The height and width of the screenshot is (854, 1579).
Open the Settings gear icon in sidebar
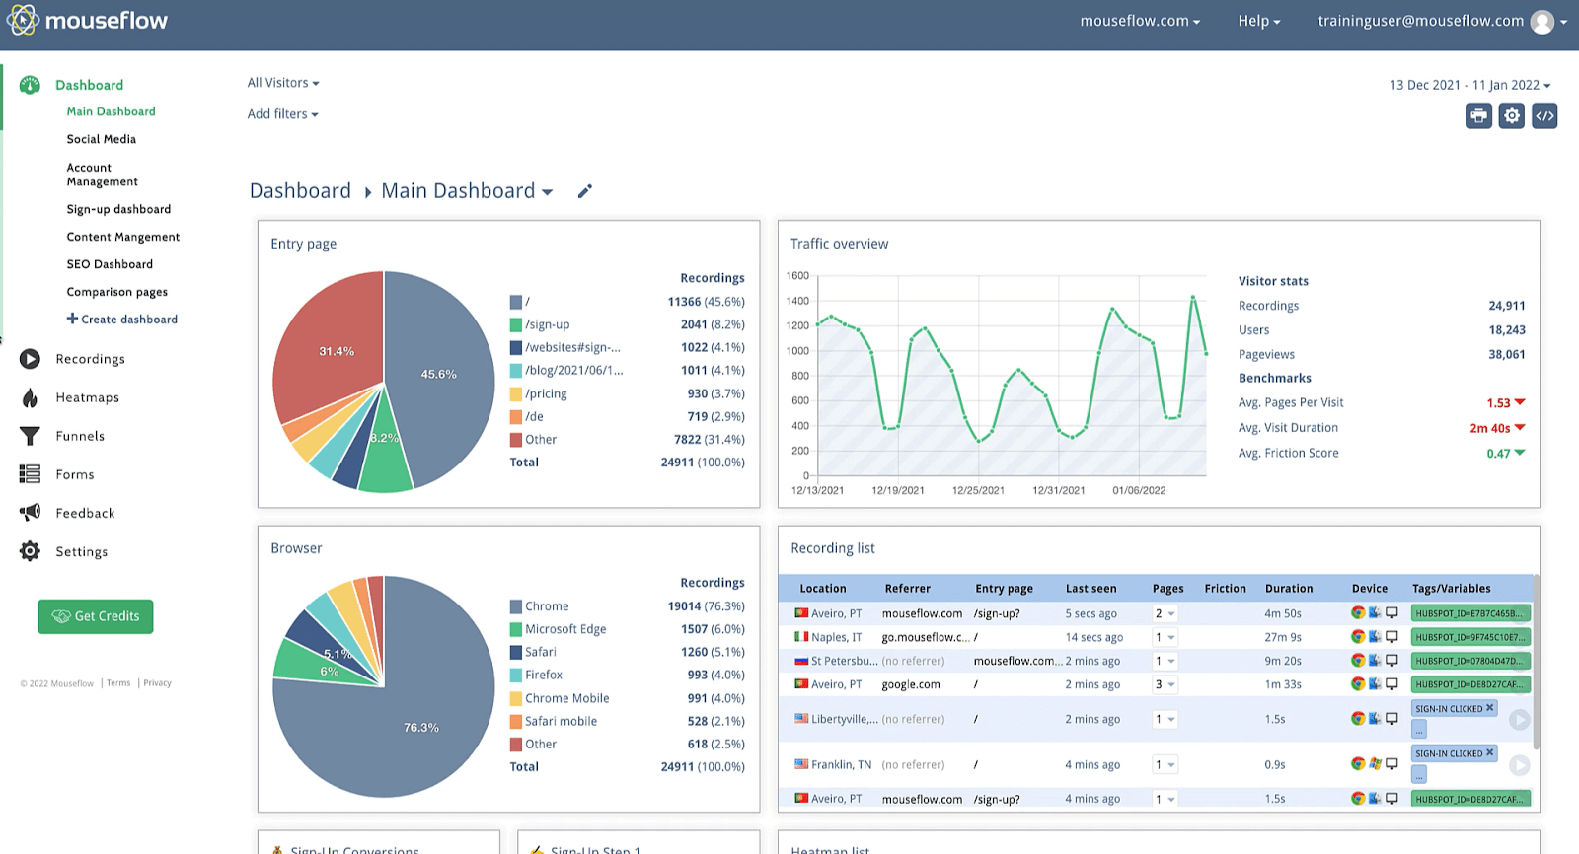click(30, 551)
